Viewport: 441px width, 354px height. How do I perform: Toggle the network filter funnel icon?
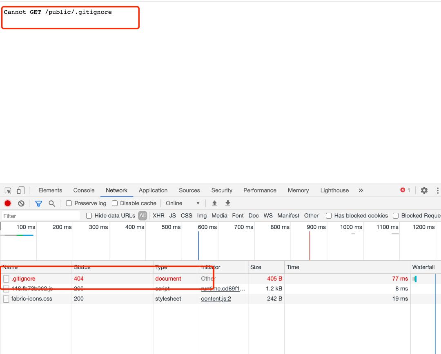[39, 203]
